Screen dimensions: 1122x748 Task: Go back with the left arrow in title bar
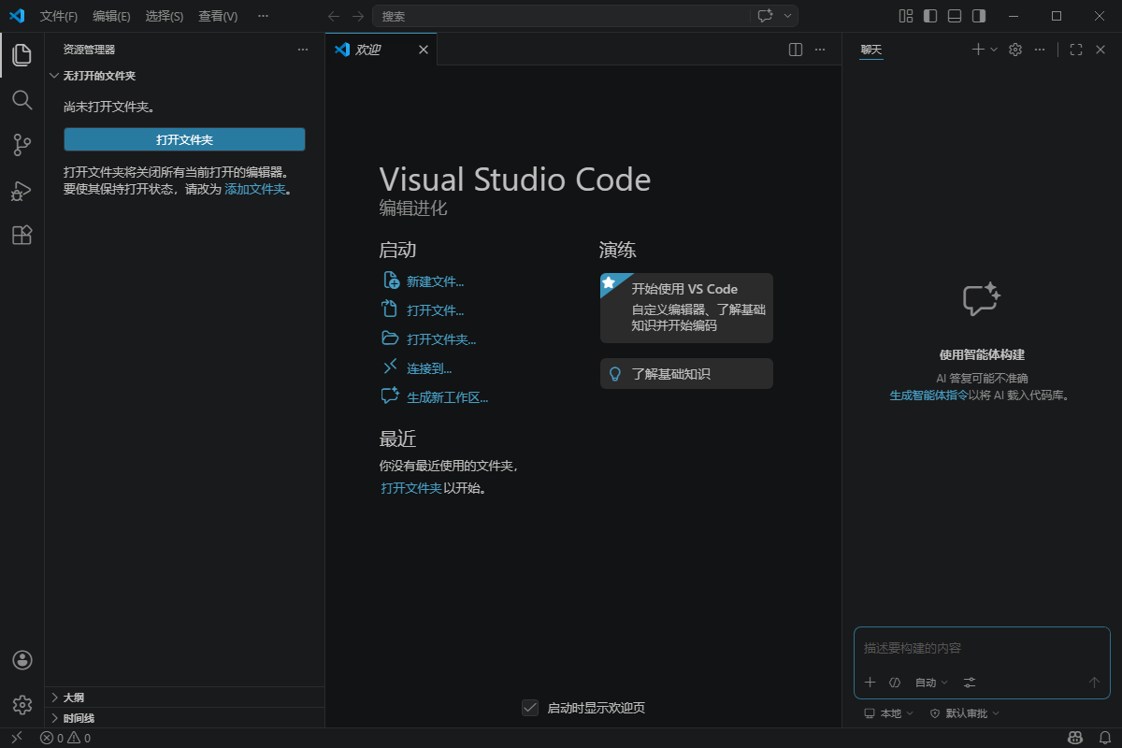(336, 16)
